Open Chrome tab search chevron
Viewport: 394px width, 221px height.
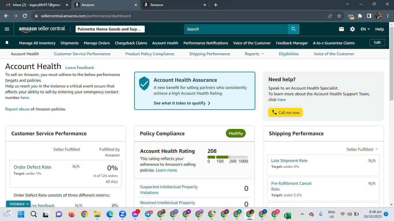click(348, 4)
